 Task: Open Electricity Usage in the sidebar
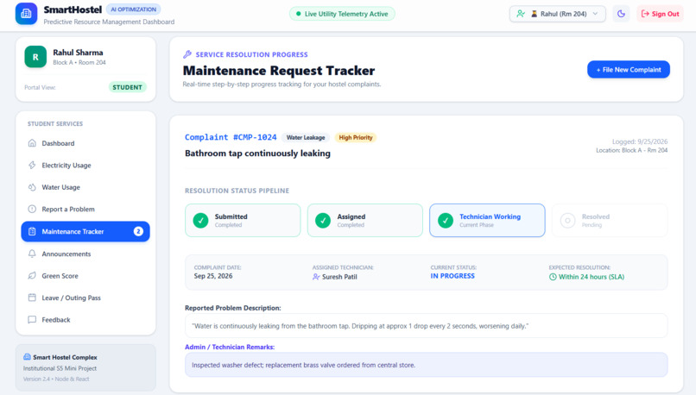(85, 166)
